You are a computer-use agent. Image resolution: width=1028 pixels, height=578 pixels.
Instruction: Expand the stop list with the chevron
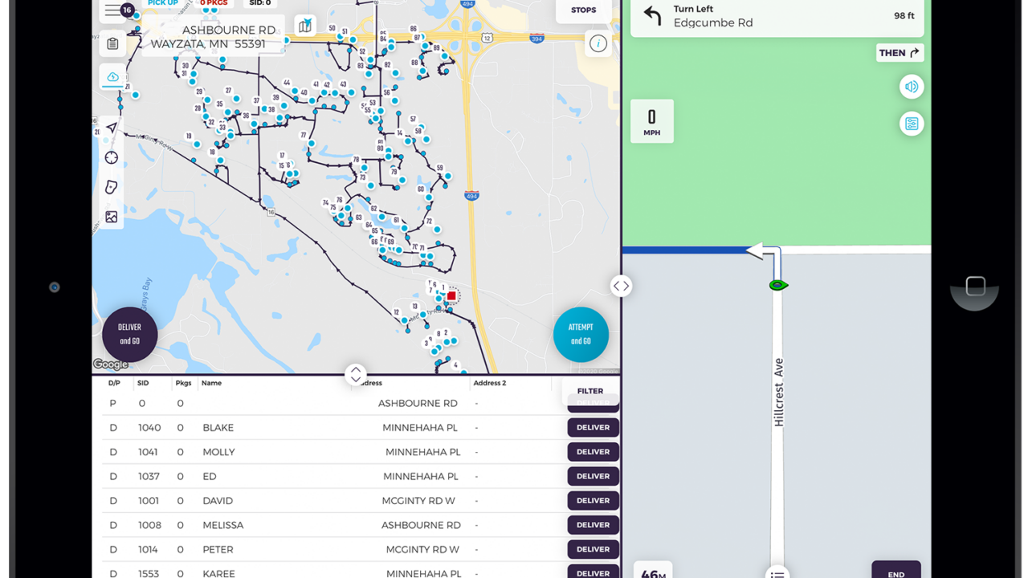[x=355, y=374]
